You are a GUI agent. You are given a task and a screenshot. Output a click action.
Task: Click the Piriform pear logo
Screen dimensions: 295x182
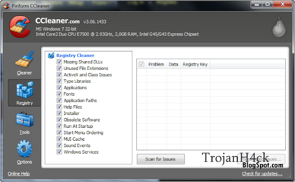coord(279,27)
